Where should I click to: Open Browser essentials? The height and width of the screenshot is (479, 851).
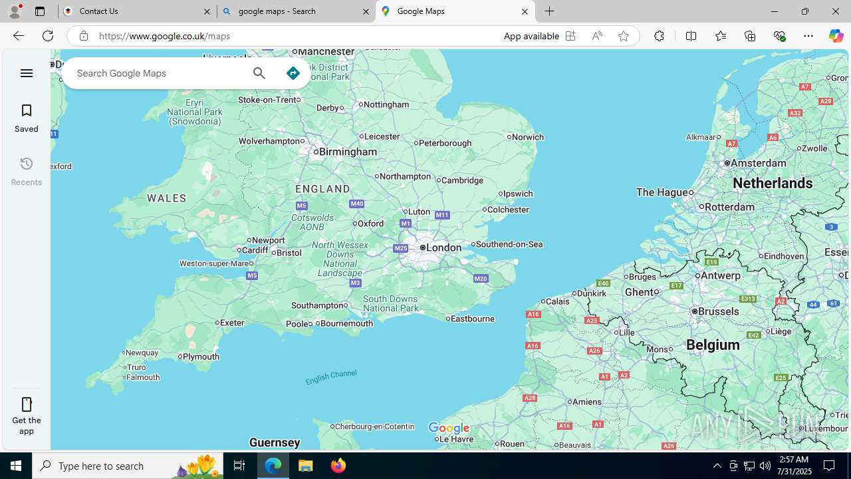(x=779, y=36)
